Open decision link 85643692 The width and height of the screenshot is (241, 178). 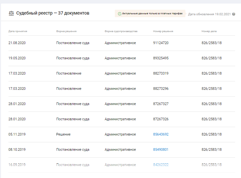click(161, 134)
